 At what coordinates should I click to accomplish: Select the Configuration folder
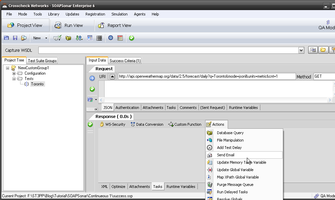(35, 73)
